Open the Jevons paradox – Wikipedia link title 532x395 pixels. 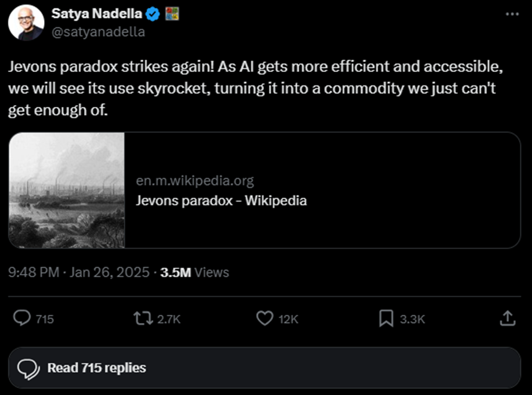click(x=221, y=201)
